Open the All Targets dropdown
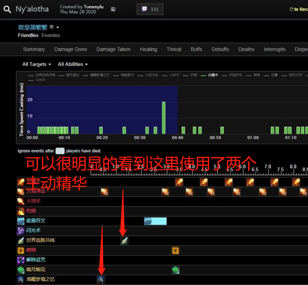This screenshot has width=308, height=285. 37,64
